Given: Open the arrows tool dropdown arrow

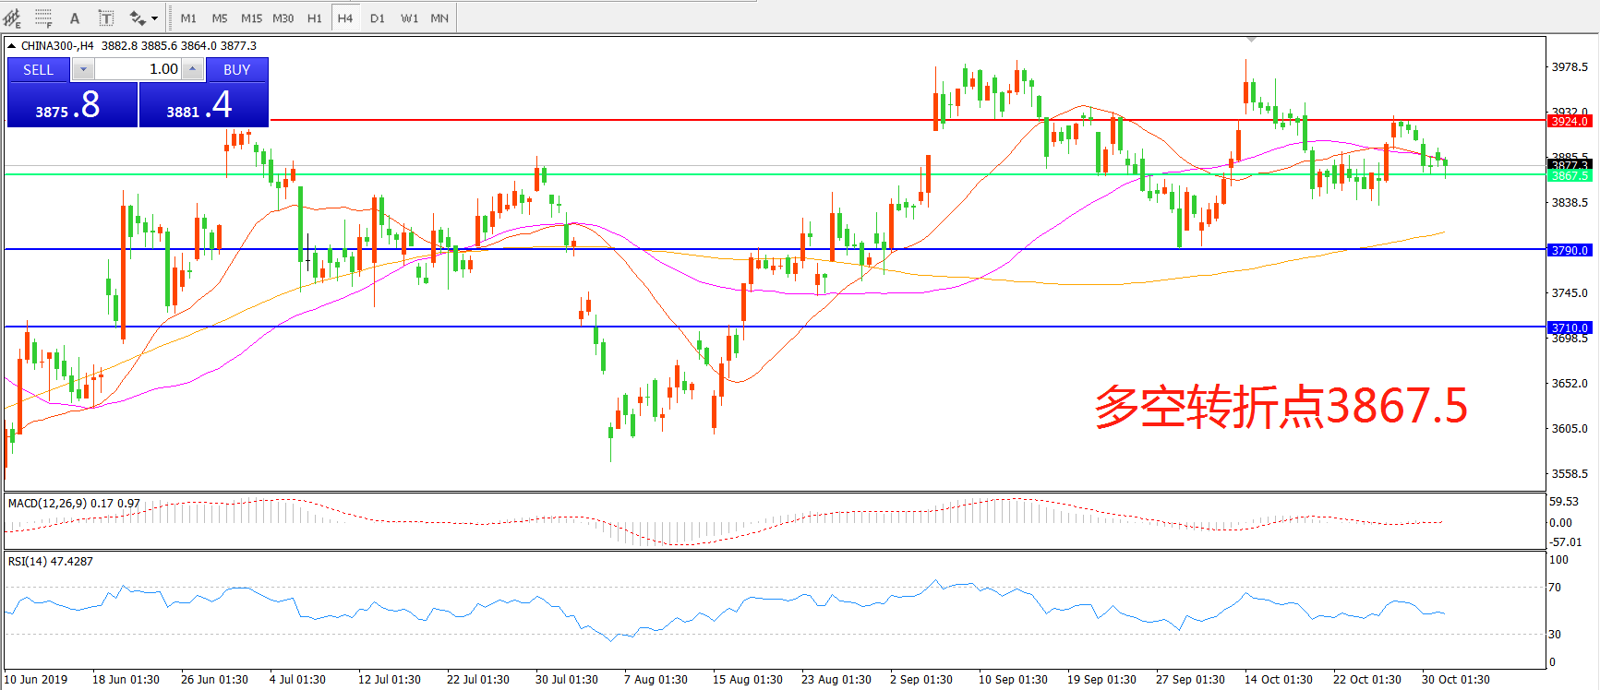Looking at the screenshot, I should [x=154, y=18].
